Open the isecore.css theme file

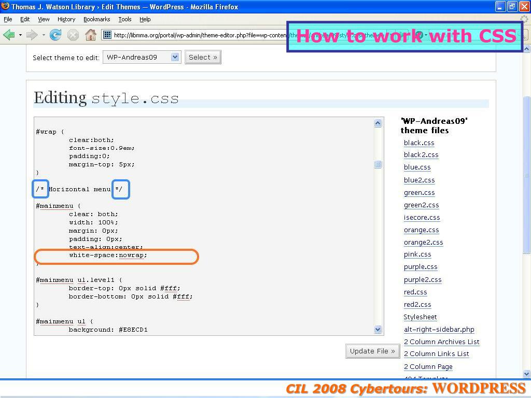(x=422, y=218)
